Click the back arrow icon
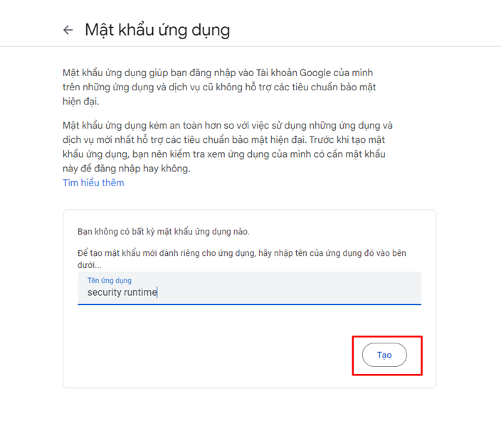The image size is (501, 423). [68, 30]
